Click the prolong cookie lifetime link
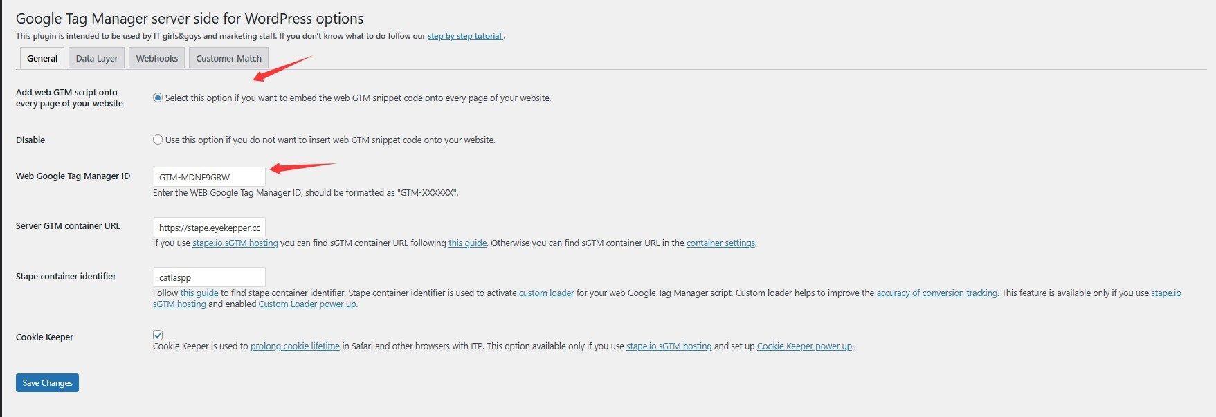Image resolution: width=1216 pixels, height=417 pixels. 295,346
